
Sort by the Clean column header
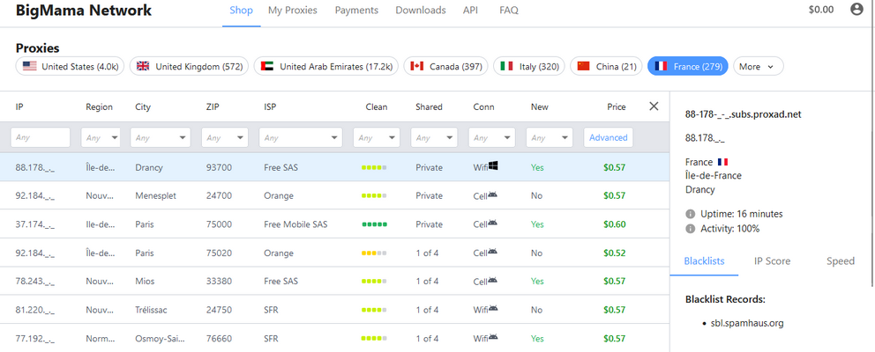[377, 107]
